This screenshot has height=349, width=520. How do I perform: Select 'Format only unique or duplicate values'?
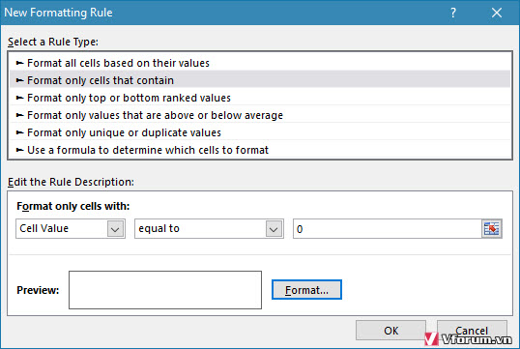coord(260,132)
